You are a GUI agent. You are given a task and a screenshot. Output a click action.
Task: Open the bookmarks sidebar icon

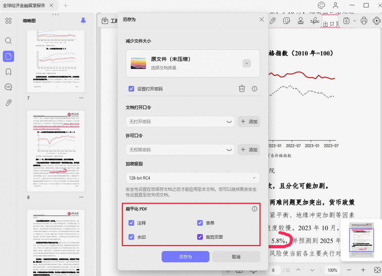[8, 72]
